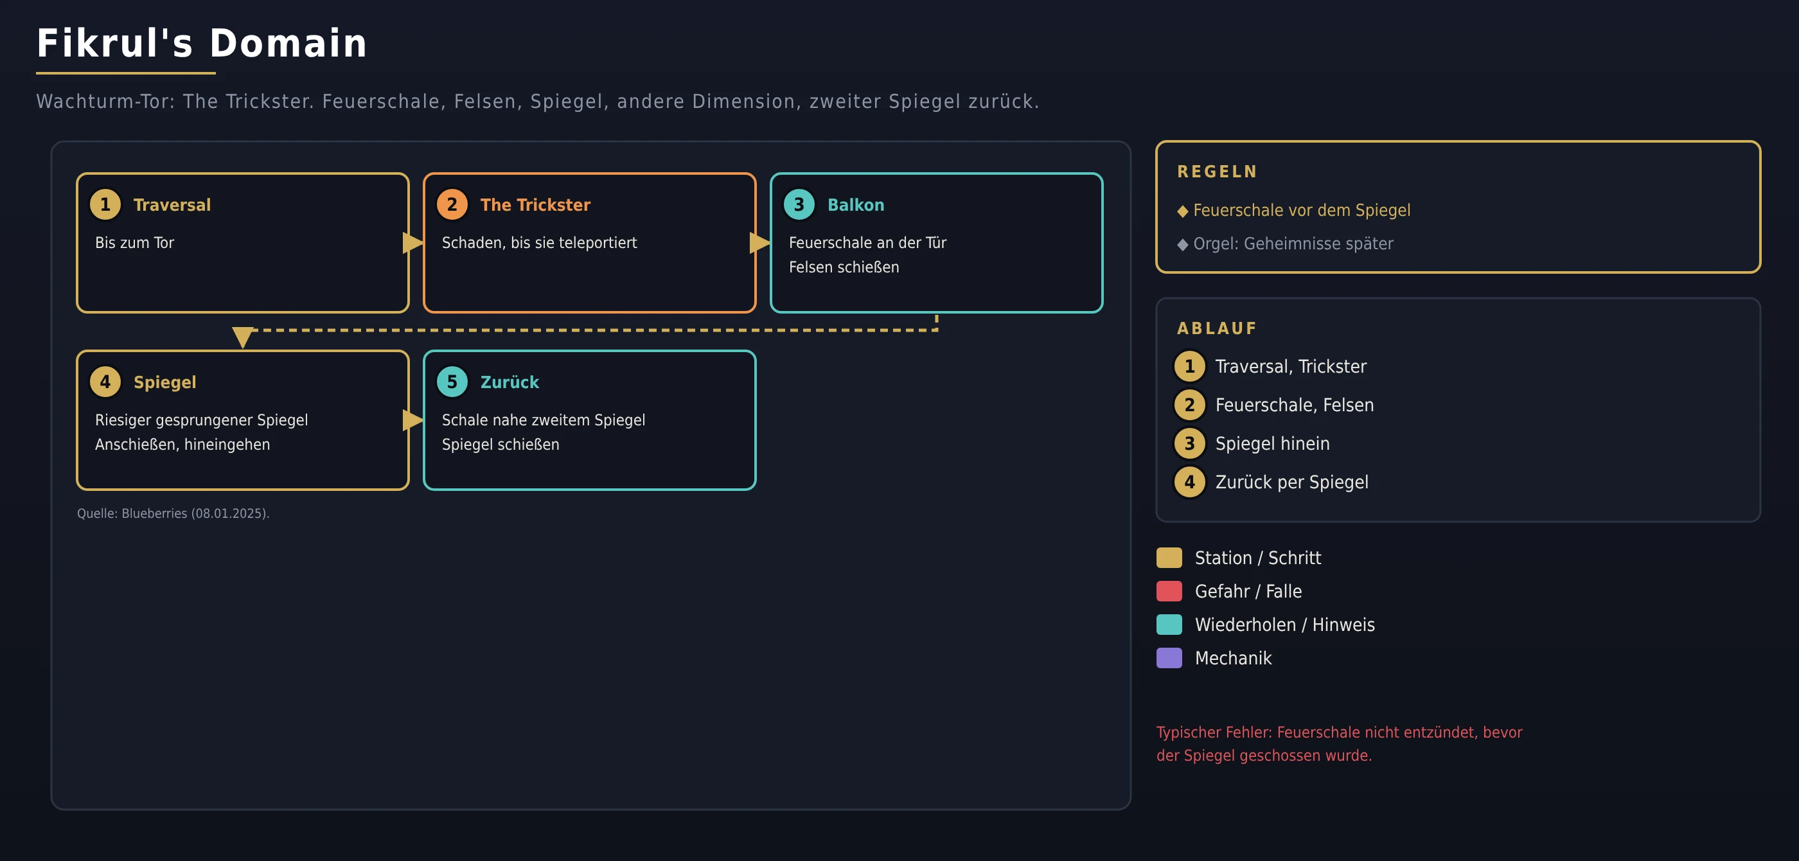This screenshot has height=861, width=1799.
Task: Click the source note Quelle: Blueberries (08.01.2025)
Action: coord(173,513)
